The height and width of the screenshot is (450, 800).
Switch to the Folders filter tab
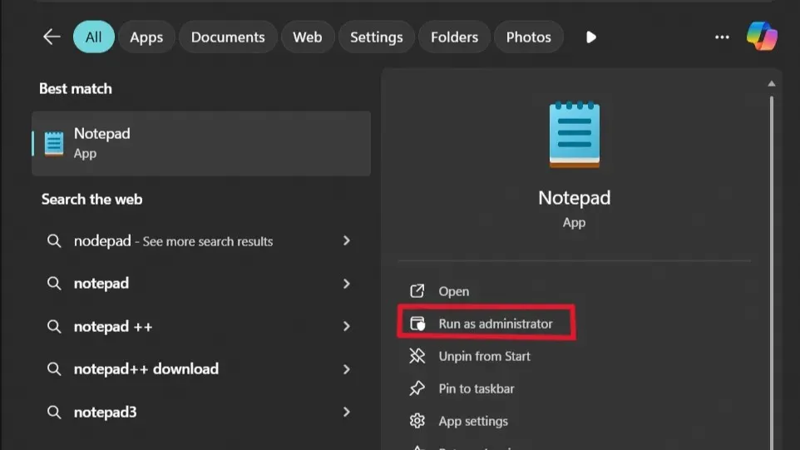tap(455, 37)
